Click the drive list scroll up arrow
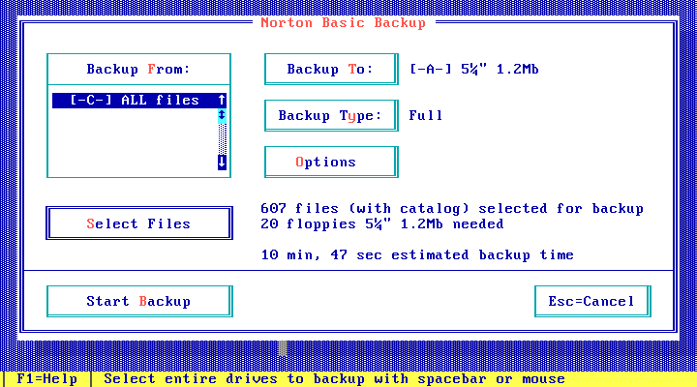The image size is (697, 387). point(222,101)
